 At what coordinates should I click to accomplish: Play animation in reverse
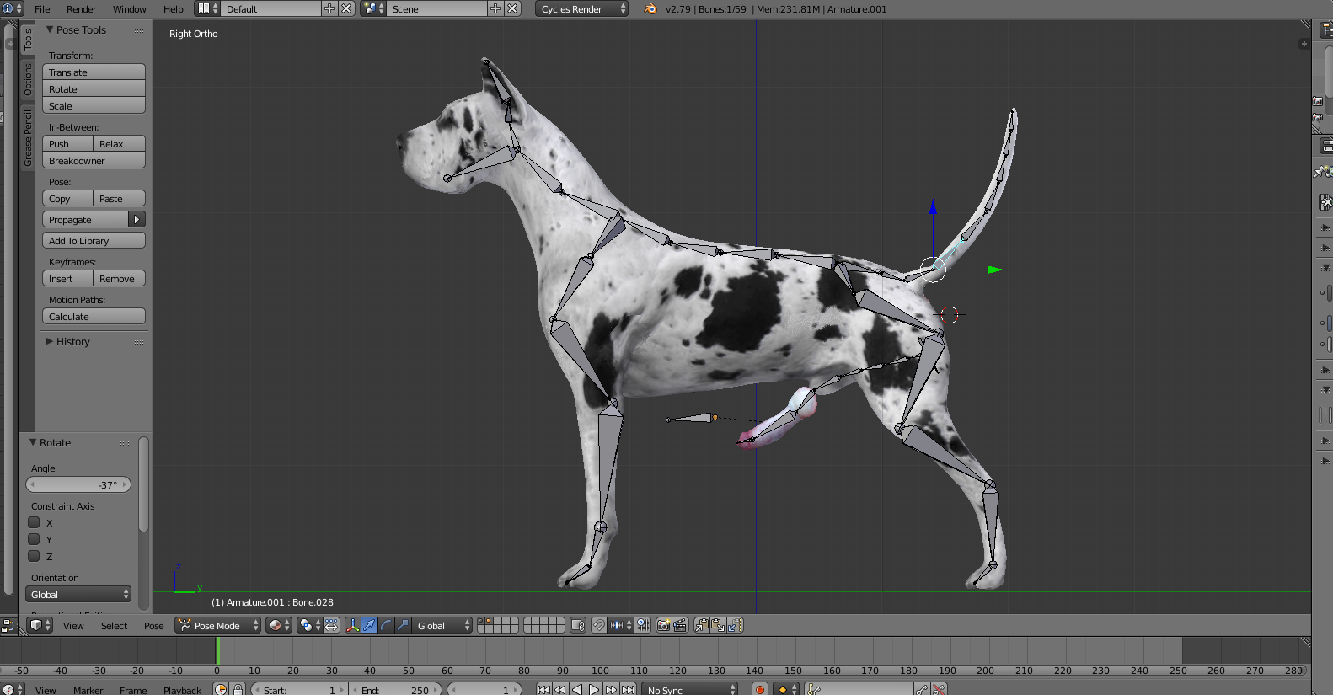(578, 690)
